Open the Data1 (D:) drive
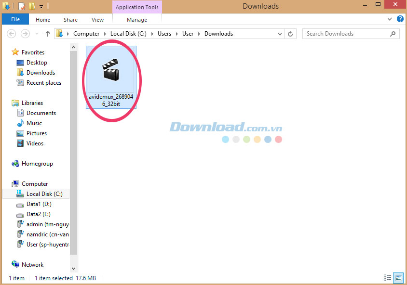Image resolution: width=407 pixels, height=285 pixels. pyautogui.click(x=39, y=204)
